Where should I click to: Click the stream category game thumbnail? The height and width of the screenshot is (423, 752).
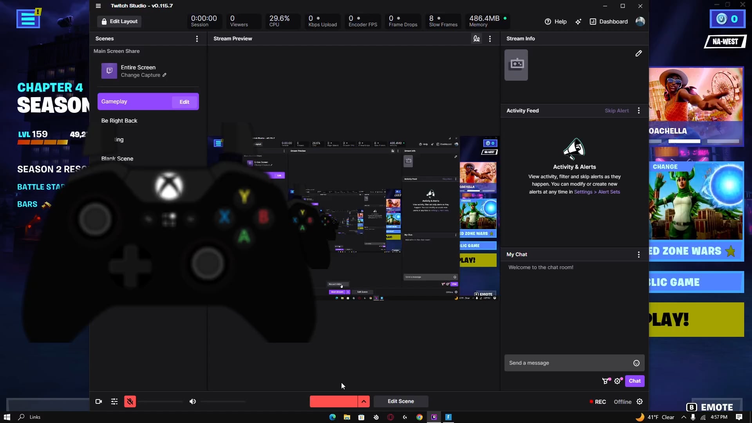point(516,65)
